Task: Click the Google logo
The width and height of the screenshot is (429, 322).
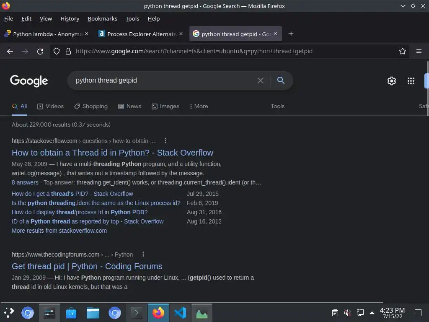Action: pos(29,81)
